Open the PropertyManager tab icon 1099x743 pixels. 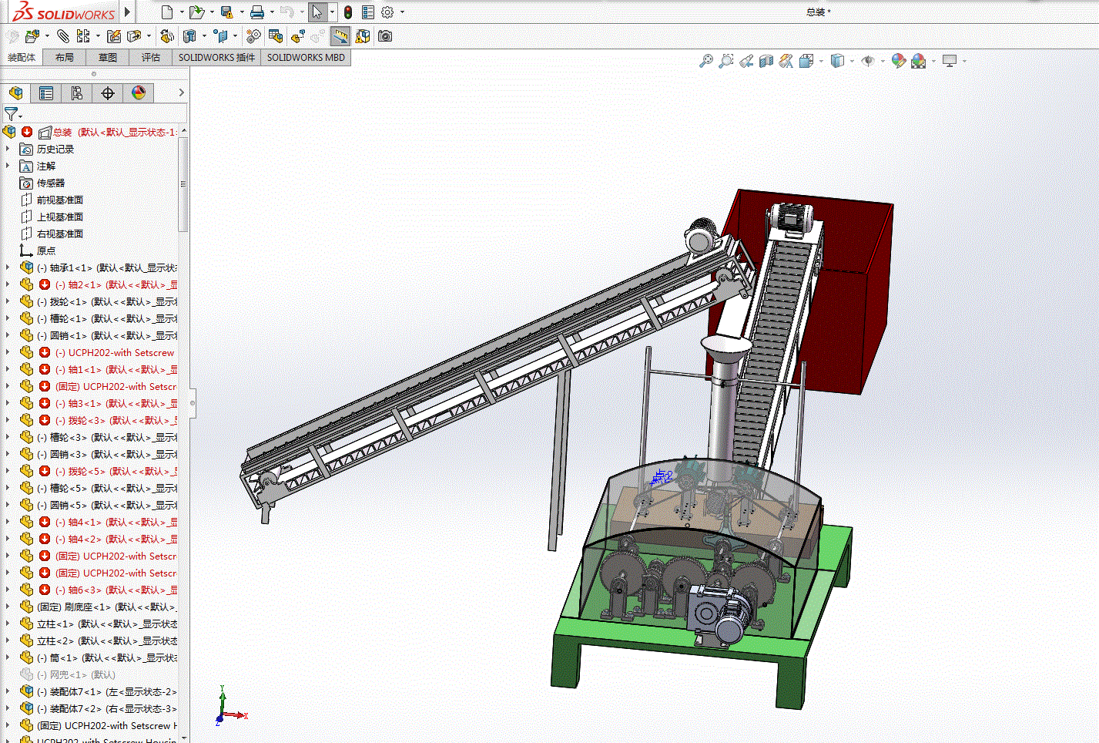(46, 93)
